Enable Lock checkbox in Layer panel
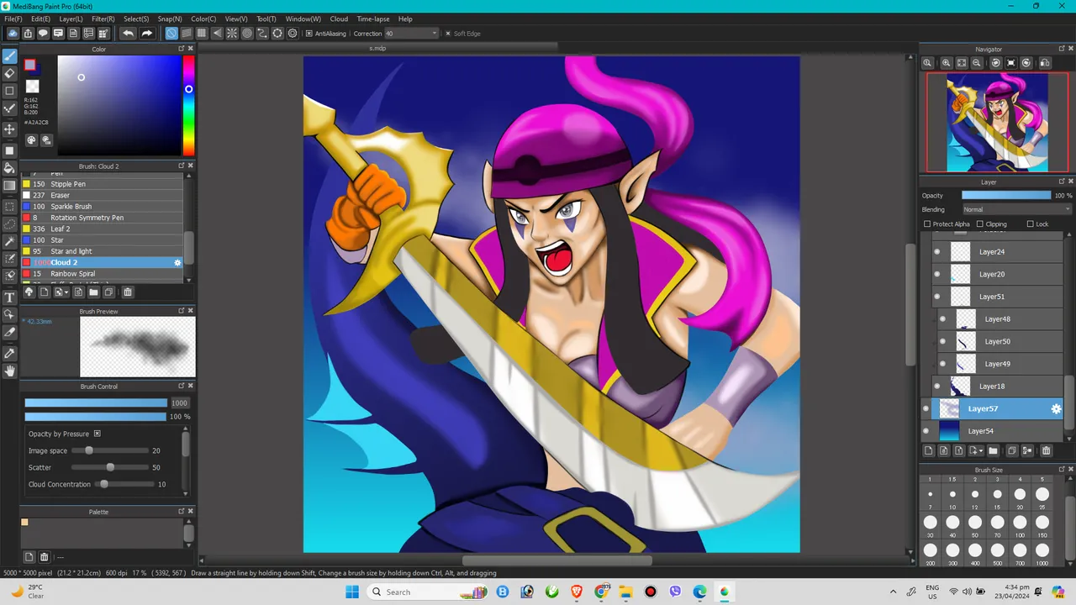The height and width of the screenshot is (605, 1076). (x=1030, y=224)
